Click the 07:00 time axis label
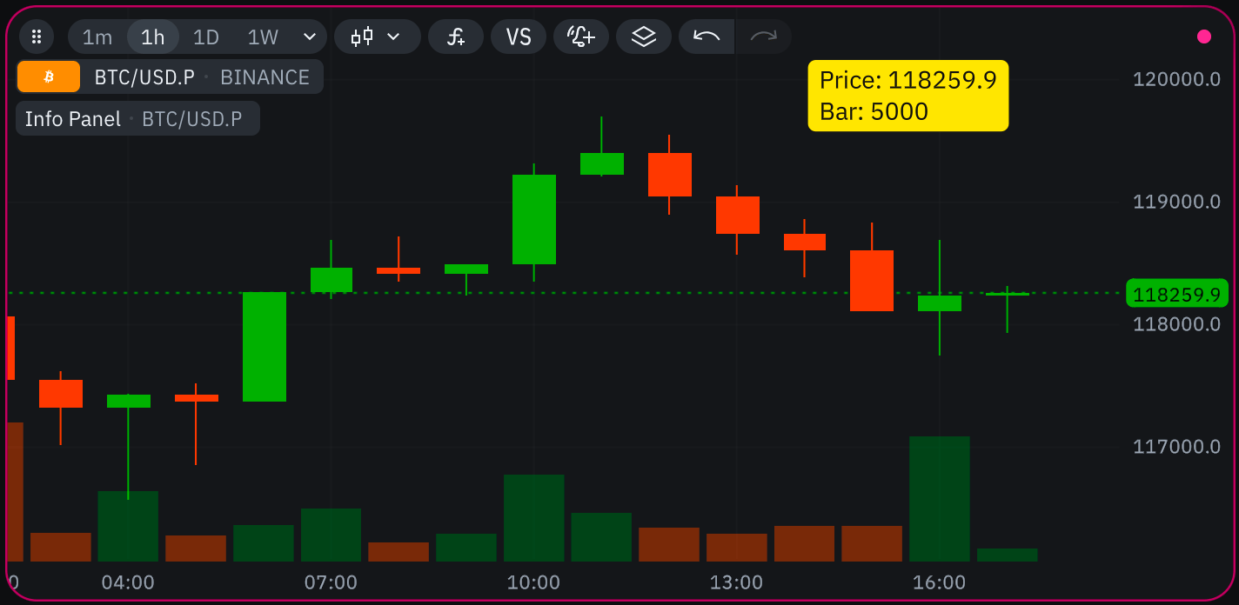The width and height of the screenshot is (1239, 605). click(331, 582)
